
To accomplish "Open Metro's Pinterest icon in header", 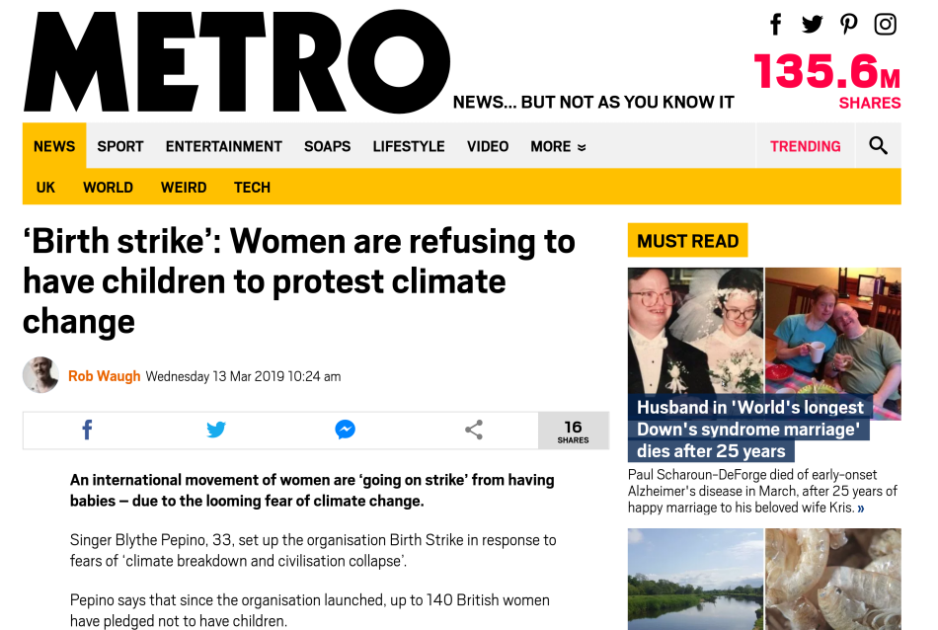I will (848, 25).
